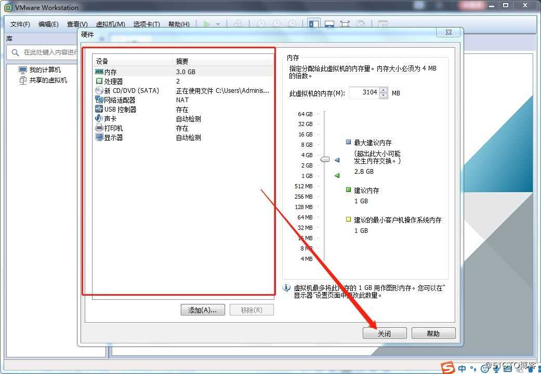Viewport: 541px width, 374px height.
Task: Open the power options dropdown arrow
Action: pyautogui.click(x=218, y=24)
